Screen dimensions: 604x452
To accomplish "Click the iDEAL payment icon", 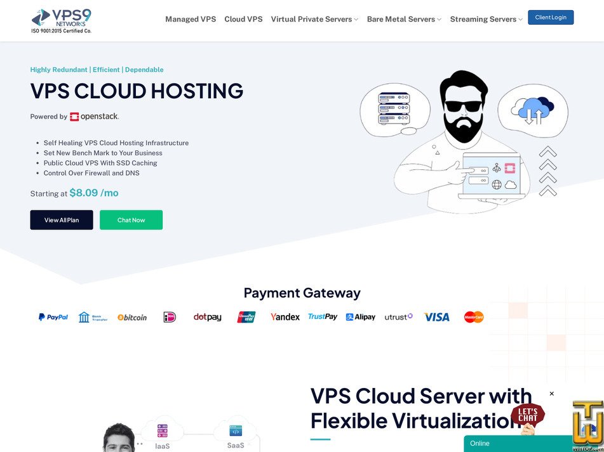I will [170, 317].
